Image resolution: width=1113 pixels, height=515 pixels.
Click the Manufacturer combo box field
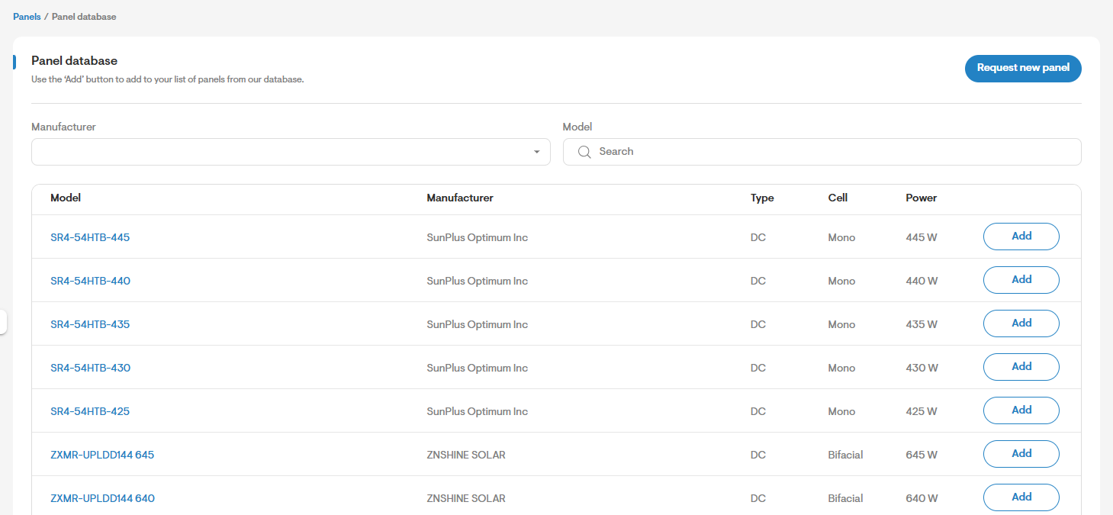291,152
